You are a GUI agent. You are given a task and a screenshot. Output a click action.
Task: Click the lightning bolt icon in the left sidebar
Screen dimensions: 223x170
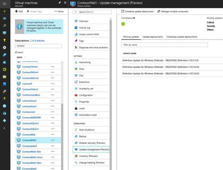click(x=4, y=98)
